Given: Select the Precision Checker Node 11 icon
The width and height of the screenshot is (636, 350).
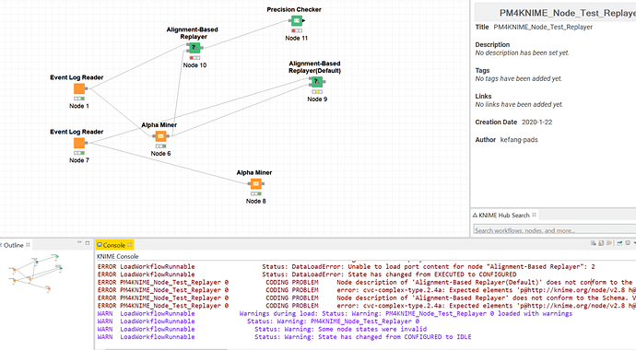Looking at the screenshot, I should [297, 20].
